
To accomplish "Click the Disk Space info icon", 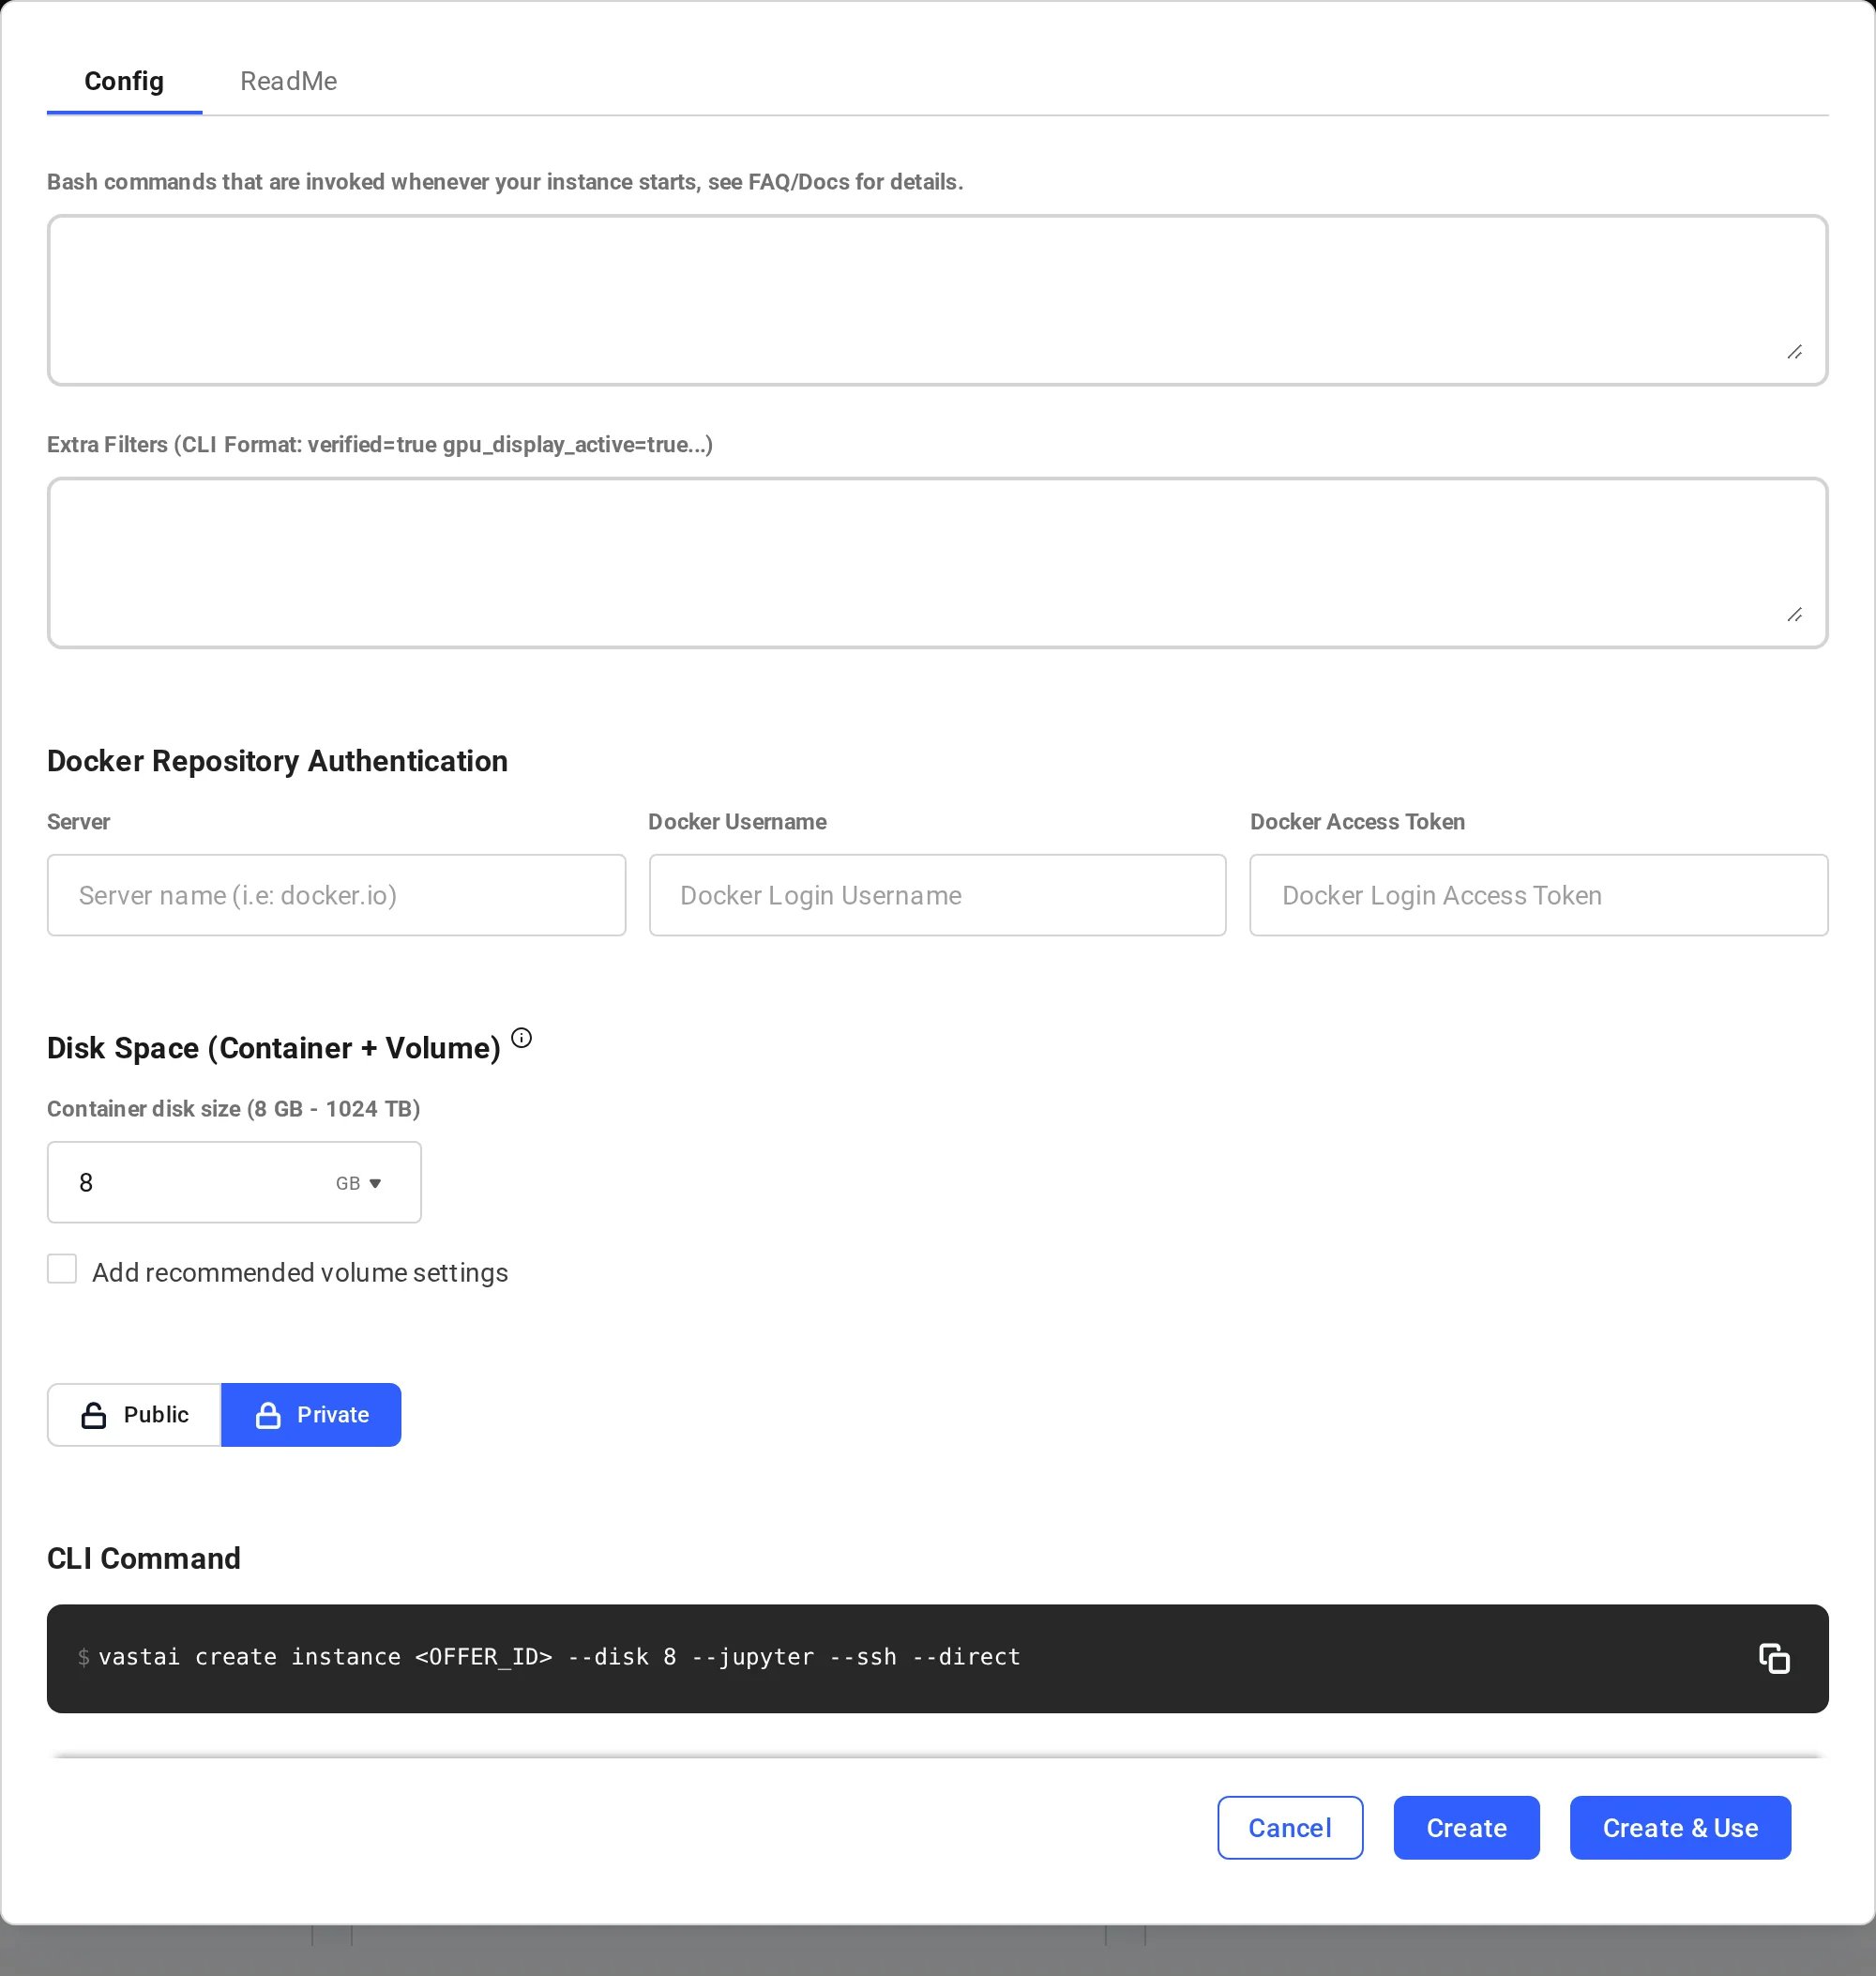I will pos(521,1038).
